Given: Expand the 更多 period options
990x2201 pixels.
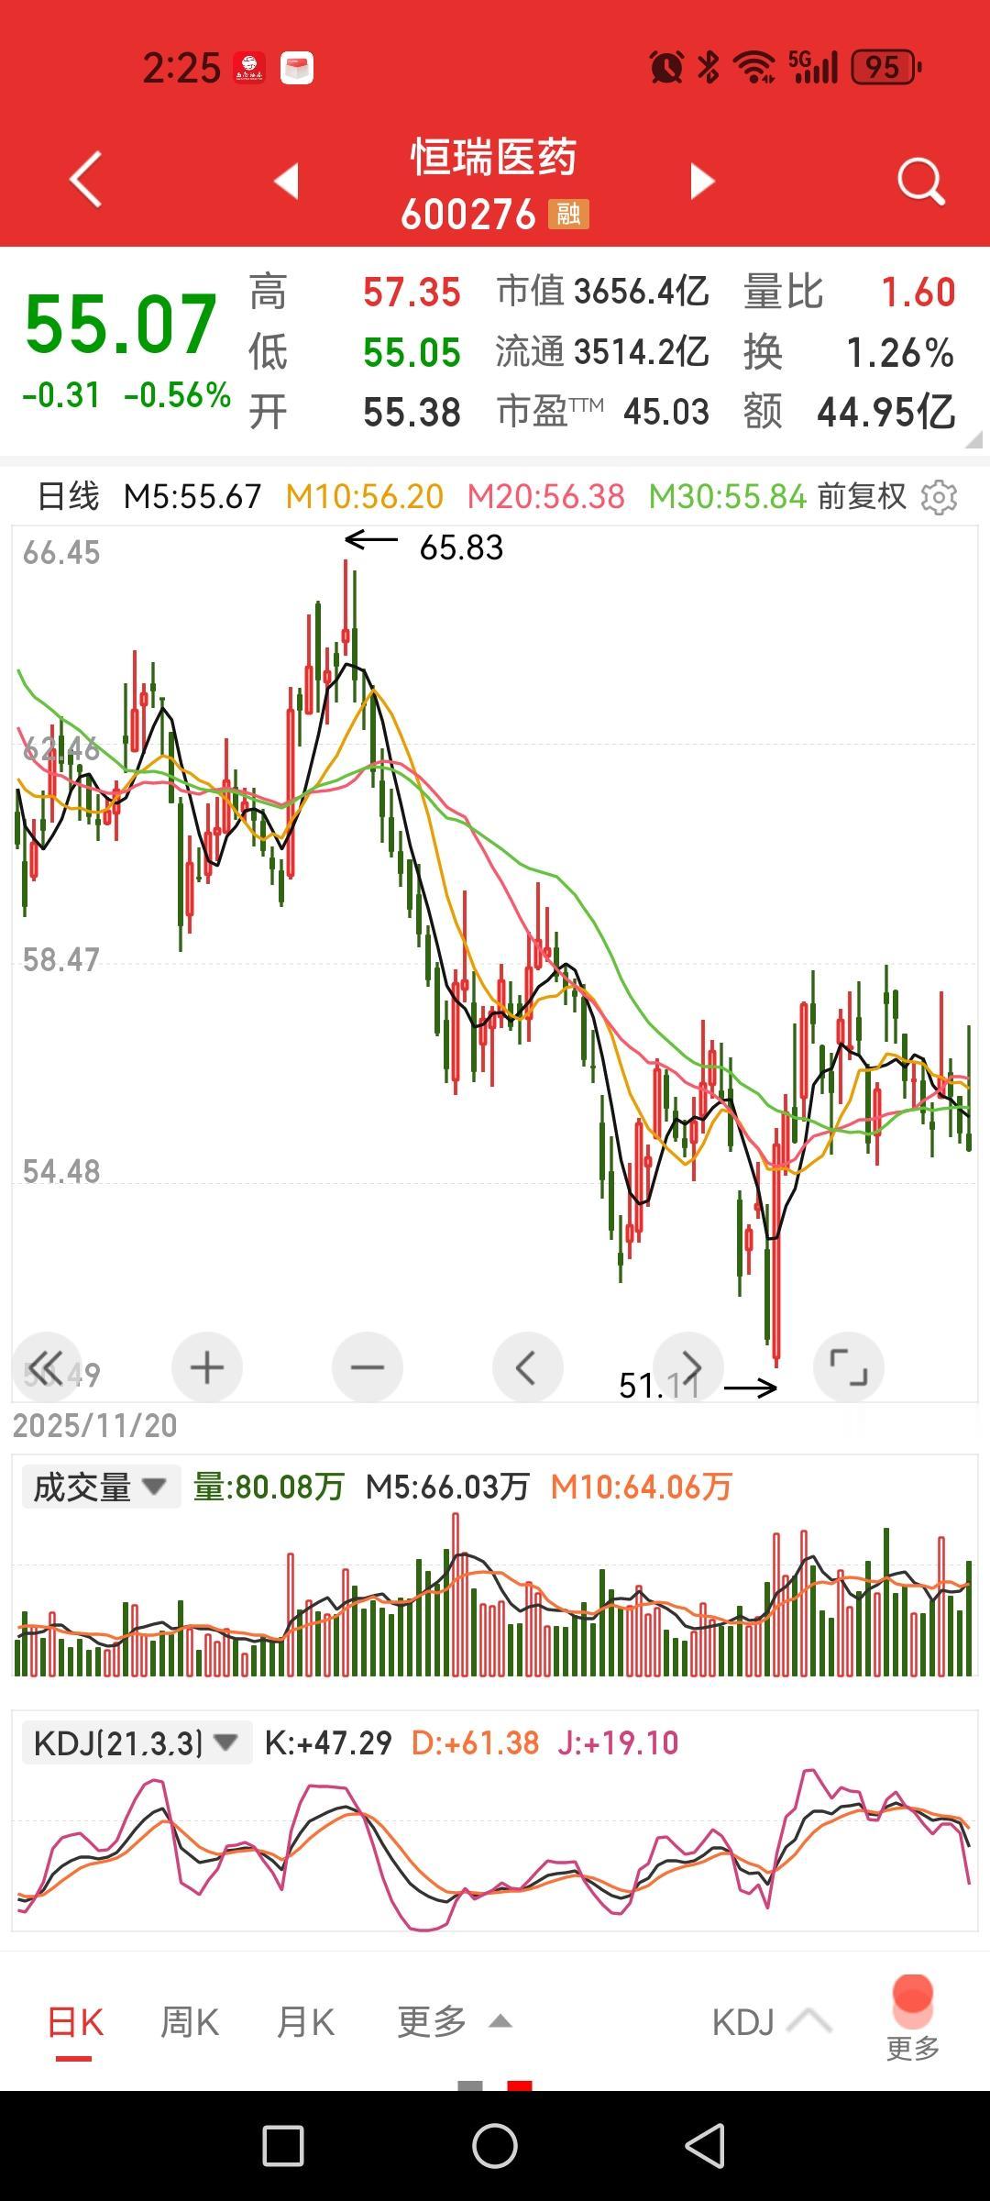Looking at the screenshot, I should tap(454, 2021).
